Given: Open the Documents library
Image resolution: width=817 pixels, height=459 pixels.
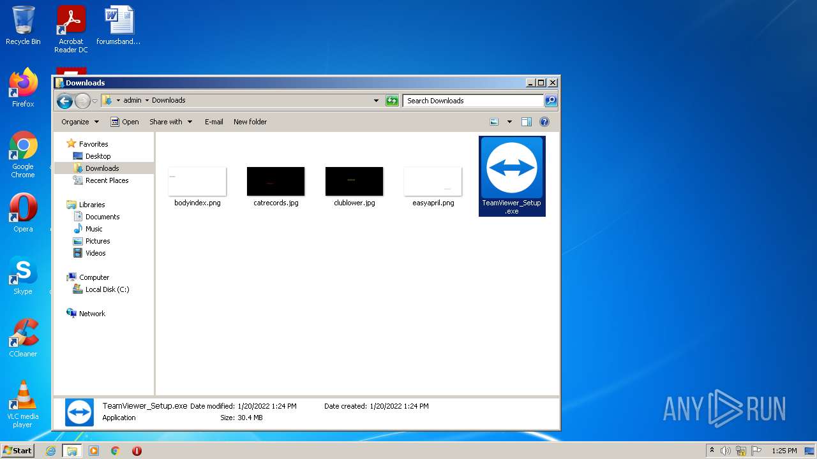Looking at the screenshot, I should click(x=102, y=217).
